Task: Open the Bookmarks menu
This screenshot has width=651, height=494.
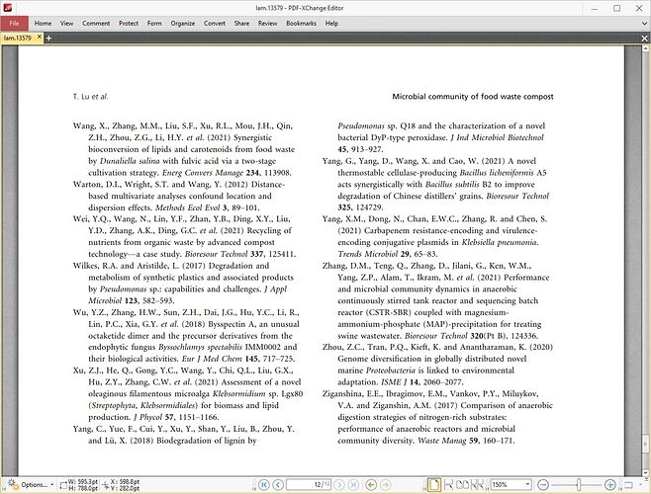Action: [x=301, y=22]
